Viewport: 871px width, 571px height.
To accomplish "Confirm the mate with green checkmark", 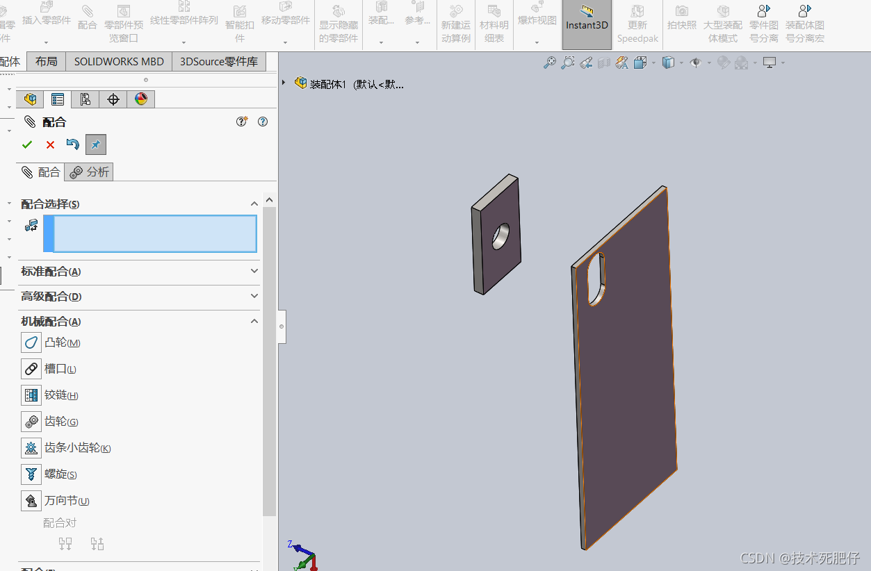I will (27, 144).
